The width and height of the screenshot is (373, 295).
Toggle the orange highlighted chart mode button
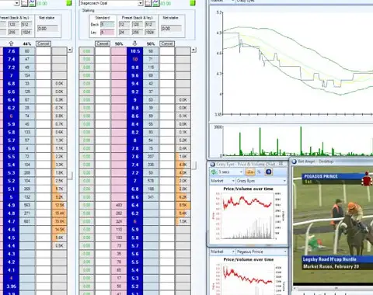pyautogui.click(x=250, y=172)
